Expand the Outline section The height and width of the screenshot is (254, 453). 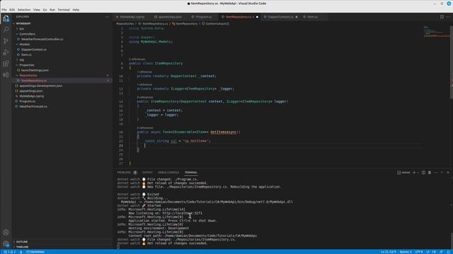pyautogui.click(x=62, y=241)
